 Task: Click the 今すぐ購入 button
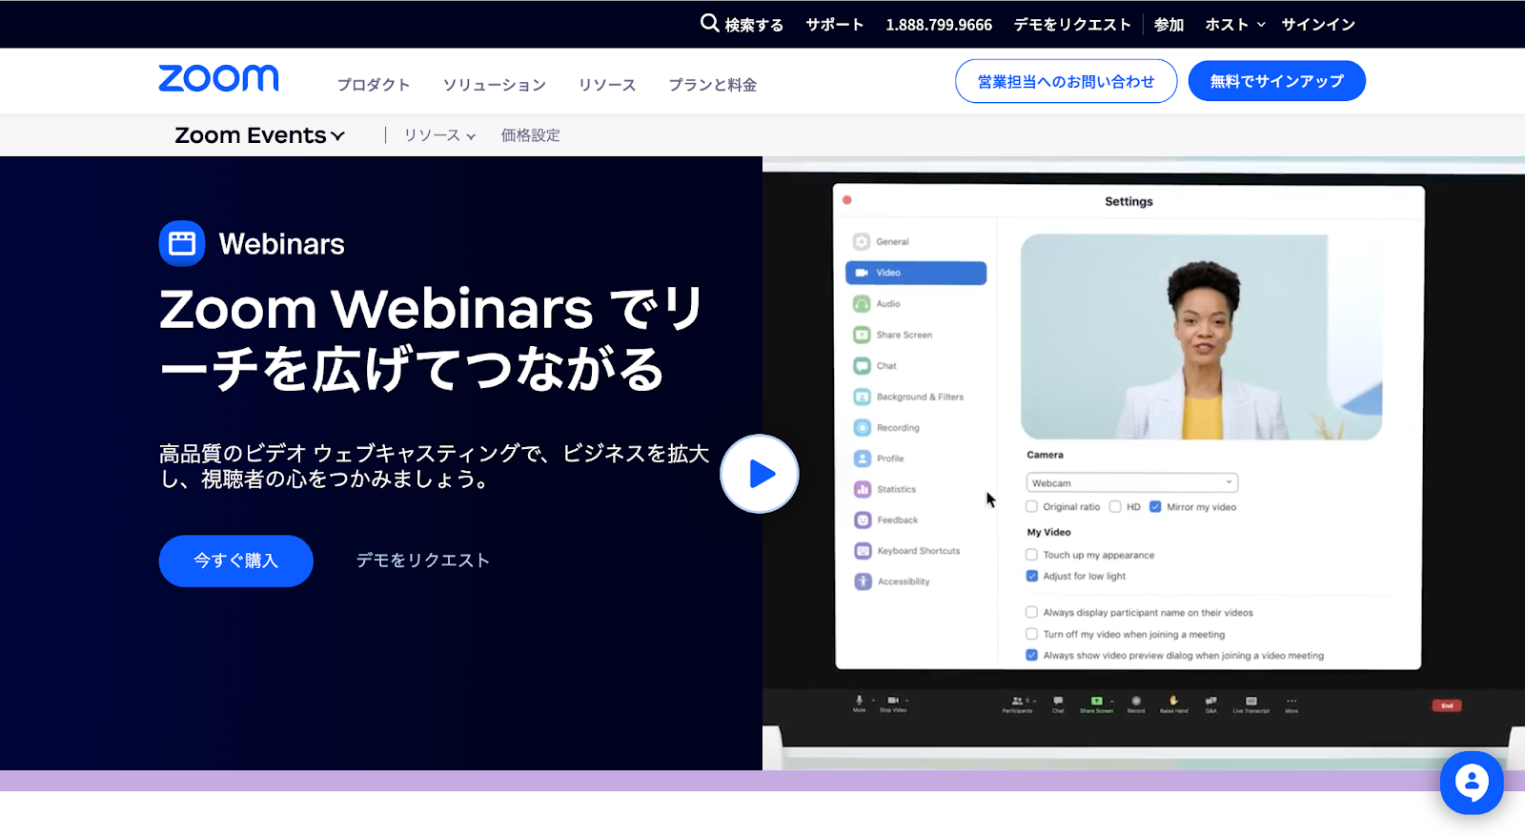click(x=236, y=561)
